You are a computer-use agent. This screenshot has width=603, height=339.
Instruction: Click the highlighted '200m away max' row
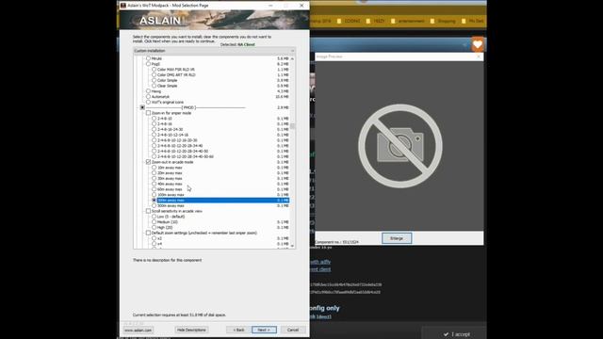tap(223, 201)
